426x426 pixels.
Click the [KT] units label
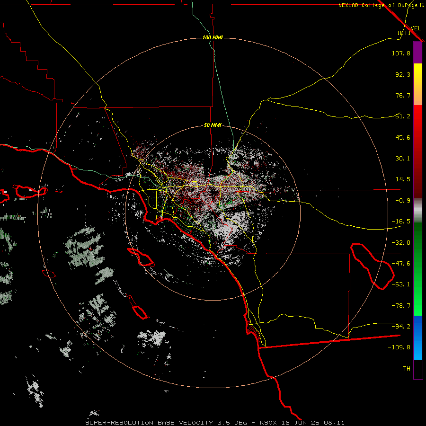coord(404,33)
